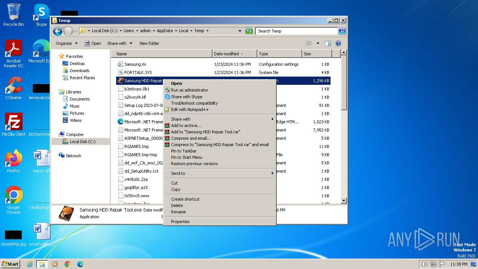This screenshot has width=478, height=269.
Task: Click the Help question mark icon
Action: click(x=338, y=43)
